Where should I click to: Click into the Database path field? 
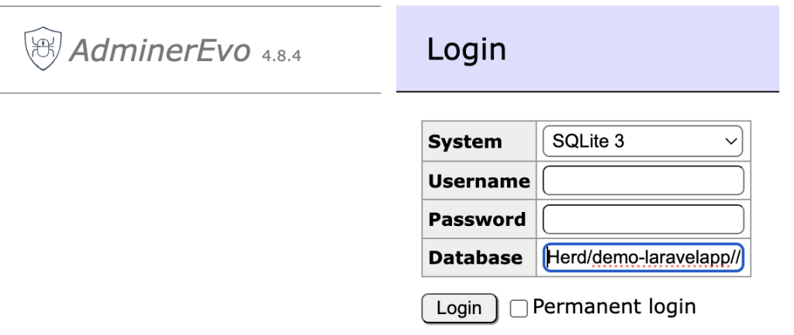pos(643,258)
